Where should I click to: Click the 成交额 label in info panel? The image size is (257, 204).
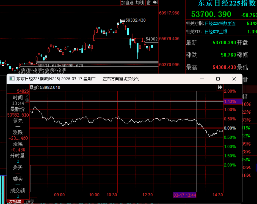[17, 191]
